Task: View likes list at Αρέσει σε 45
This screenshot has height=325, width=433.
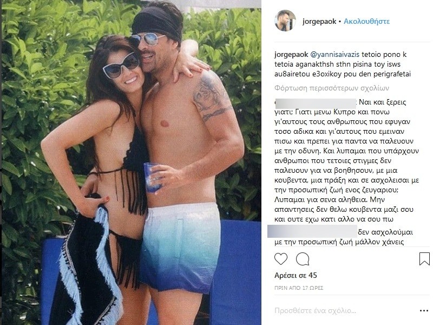Action: [x=296, y=275]
